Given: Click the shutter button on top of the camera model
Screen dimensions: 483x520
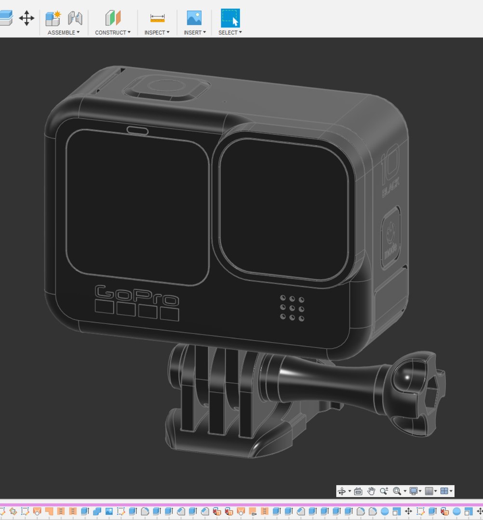Looking at the screenshot, I should click(x=166, y=87).
